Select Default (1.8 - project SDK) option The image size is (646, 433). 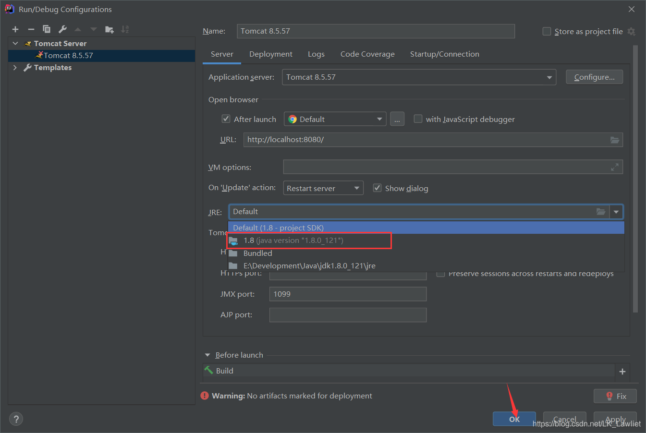(426, 228)
